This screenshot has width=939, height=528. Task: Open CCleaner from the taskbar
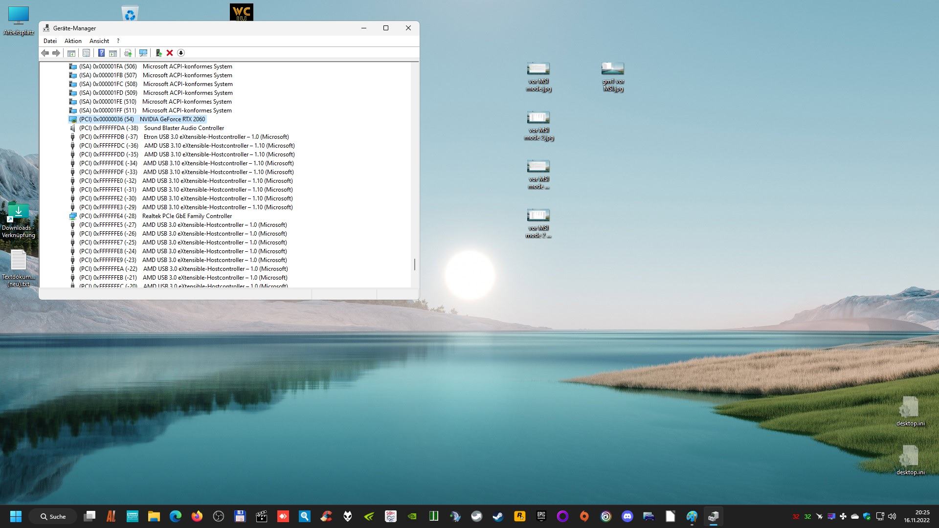[326, 516]
